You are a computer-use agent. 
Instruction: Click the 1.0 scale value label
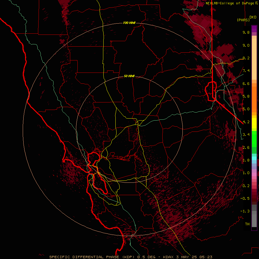tap(246, 173)
